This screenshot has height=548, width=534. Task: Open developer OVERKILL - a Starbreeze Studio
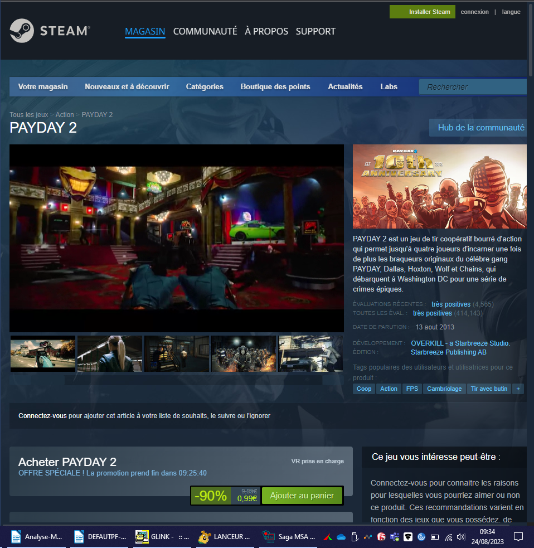(460, 343)
